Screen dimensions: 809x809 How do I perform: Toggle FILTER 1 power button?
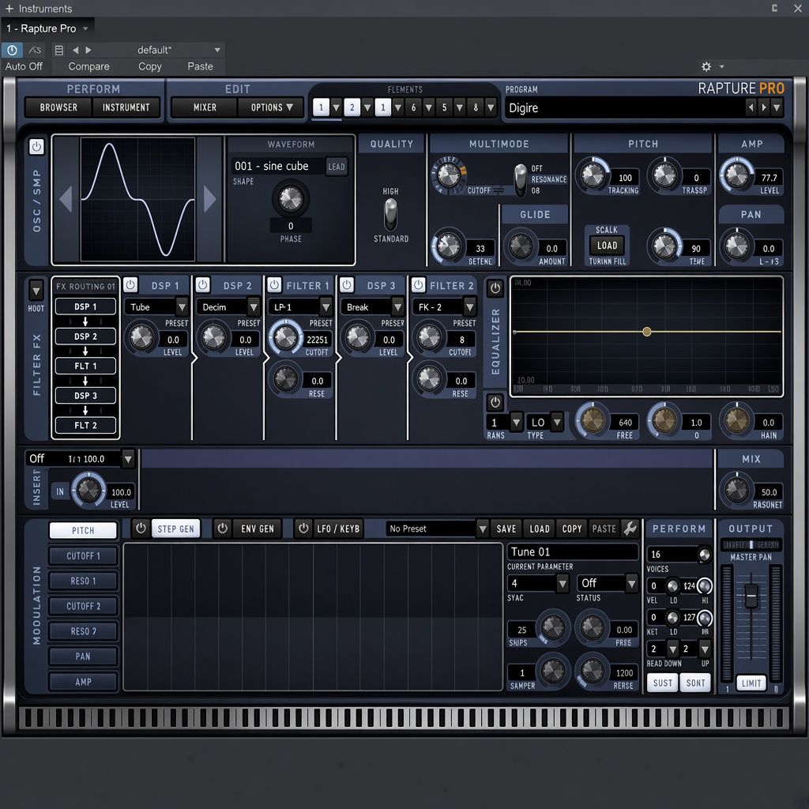click(x=274, y=284)
